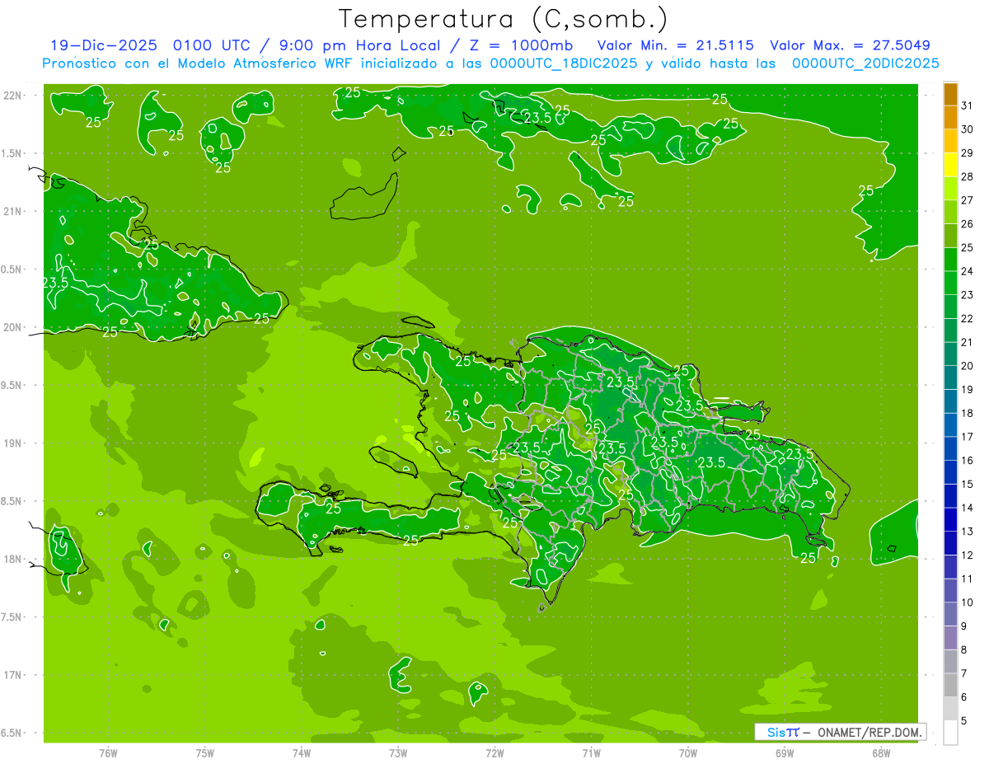This screenshot has height=764, width=989.
Task: Click the gray legend swatch between 6 and 7
Action: (950, 685)
